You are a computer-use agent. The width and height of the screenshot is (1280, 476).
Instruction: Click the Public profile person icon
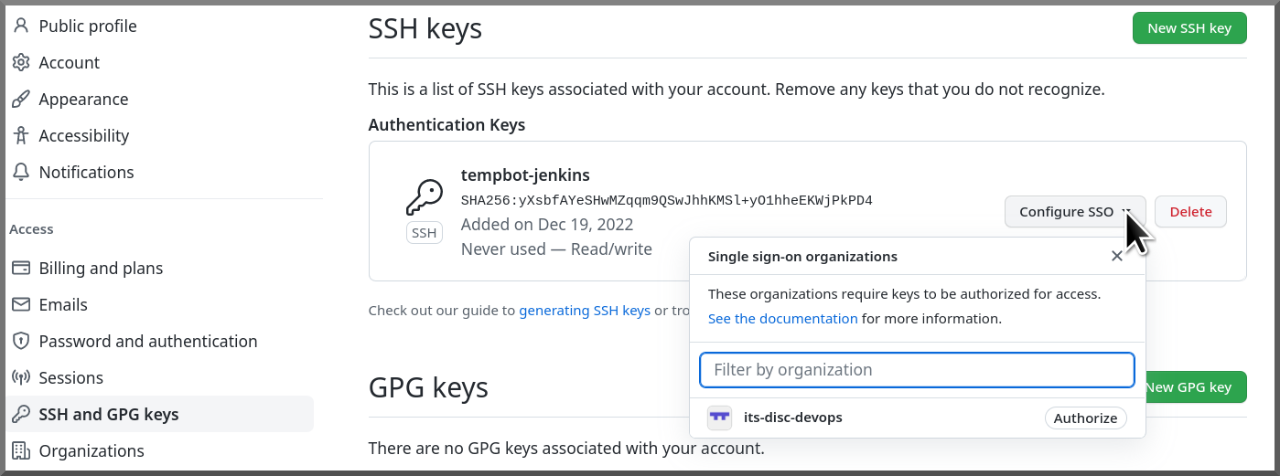[x=21, y=26]
